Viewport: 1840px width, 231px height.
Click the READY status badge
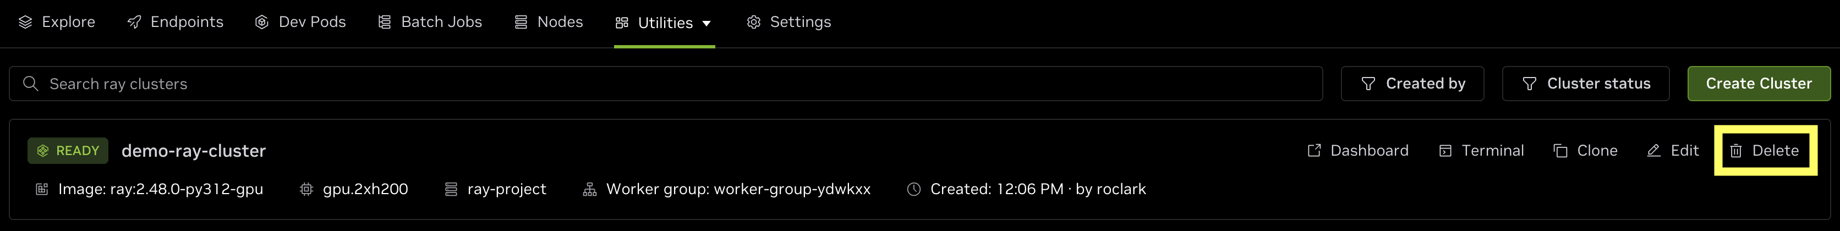pos(68,151)
